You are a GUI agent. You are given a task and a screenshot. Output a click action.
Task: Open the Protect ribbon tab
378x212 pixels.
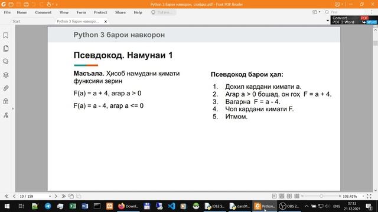(100, 12)
